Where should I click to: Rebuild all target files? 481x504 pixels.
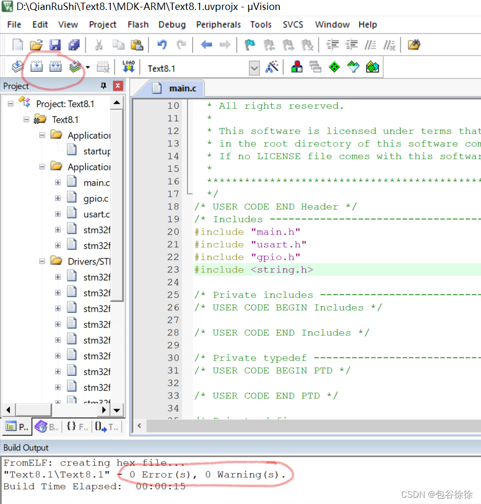54,67
